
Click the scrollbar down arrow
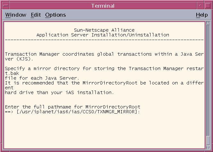208,147
